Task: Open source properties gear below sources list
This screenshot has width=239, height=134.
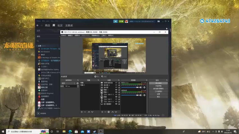Action: (109, 112)
